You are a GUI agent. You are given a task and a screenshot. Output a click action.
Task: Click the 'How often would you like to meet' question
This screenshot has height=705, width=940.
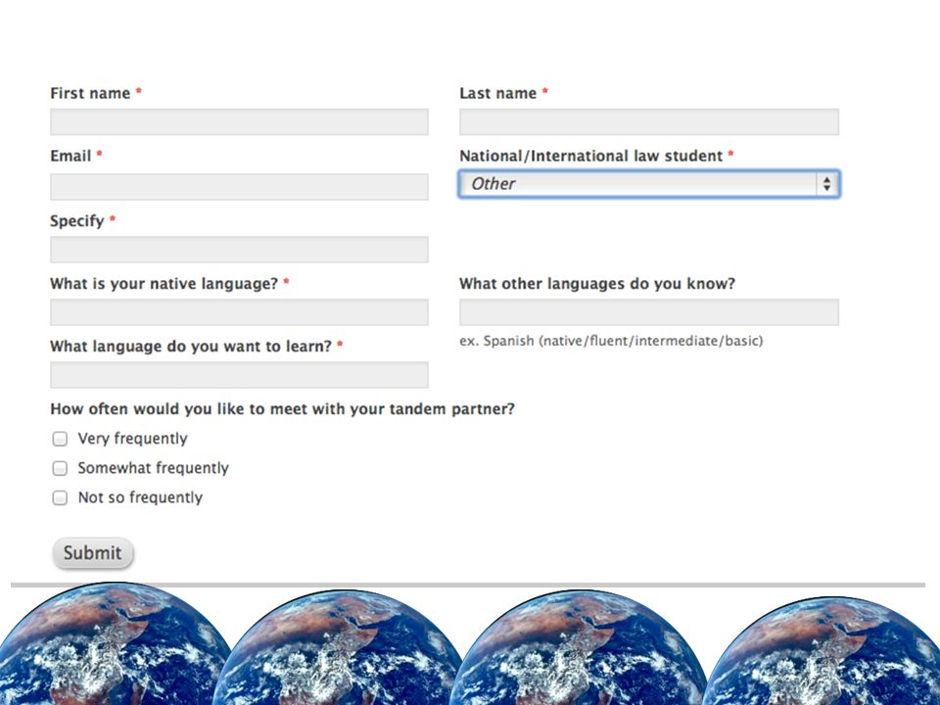(x=282, y=409)
